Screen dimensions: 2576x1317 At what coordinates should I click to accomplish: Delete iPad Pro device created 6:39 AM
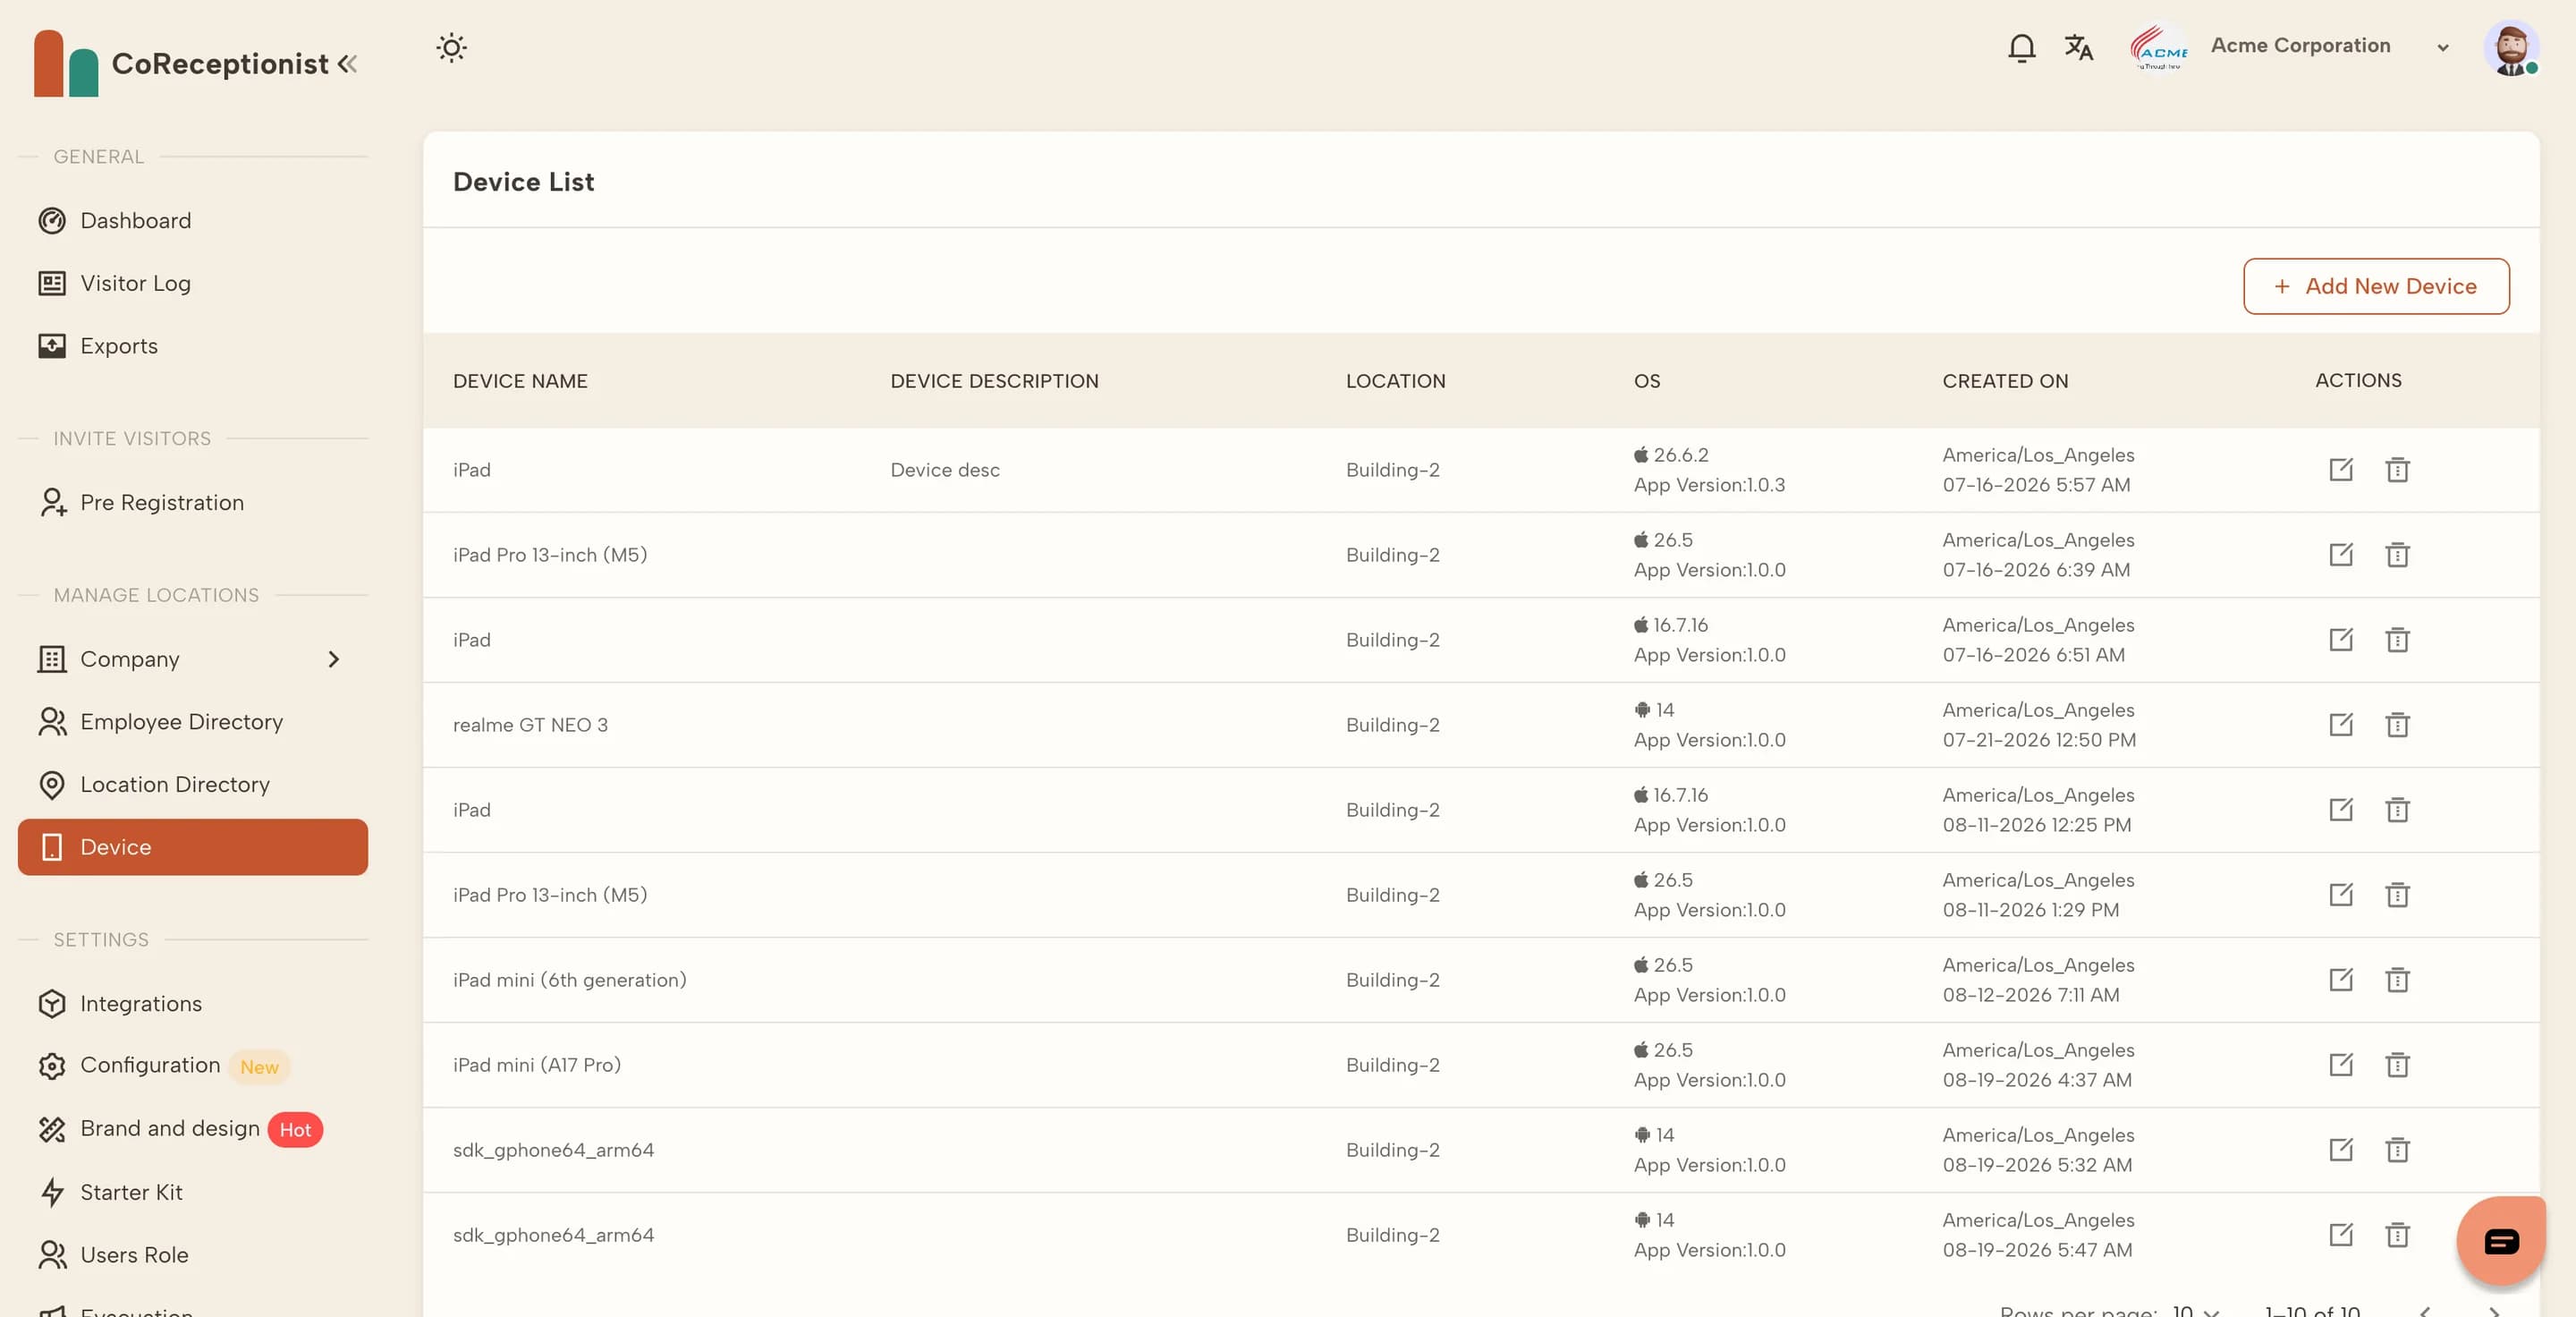click(x=2397, y=554)
